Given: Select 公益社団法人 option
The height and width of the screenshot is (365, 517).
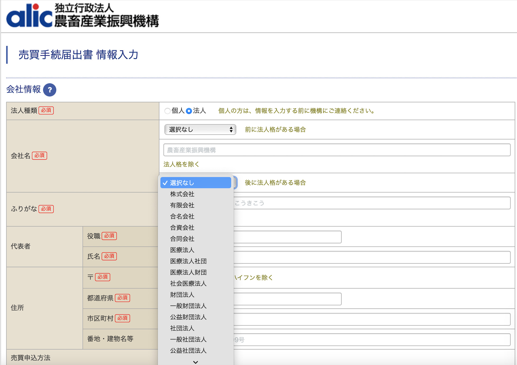Looking at the screenshot, I should click(x=196, y=350).
